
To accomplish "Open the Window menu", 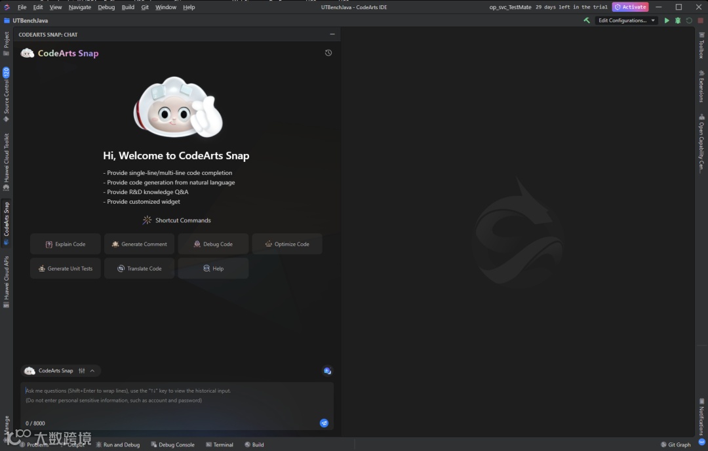I will coord(166,7).
